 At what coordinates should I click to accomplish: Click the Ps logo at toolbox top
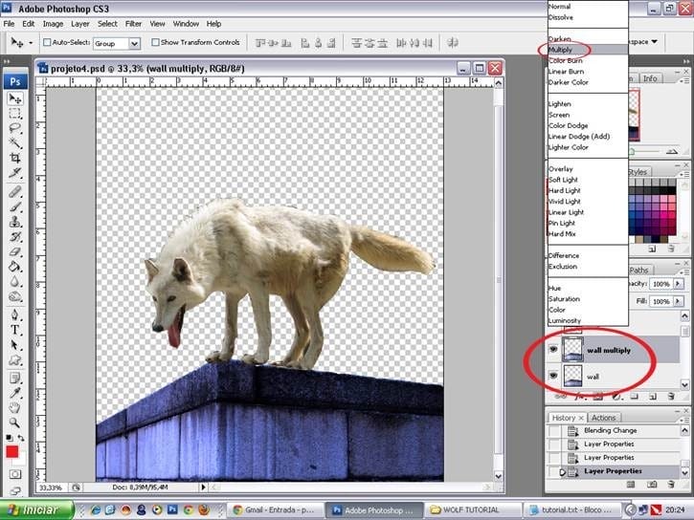pyautogui.click(x=15, y=81)
